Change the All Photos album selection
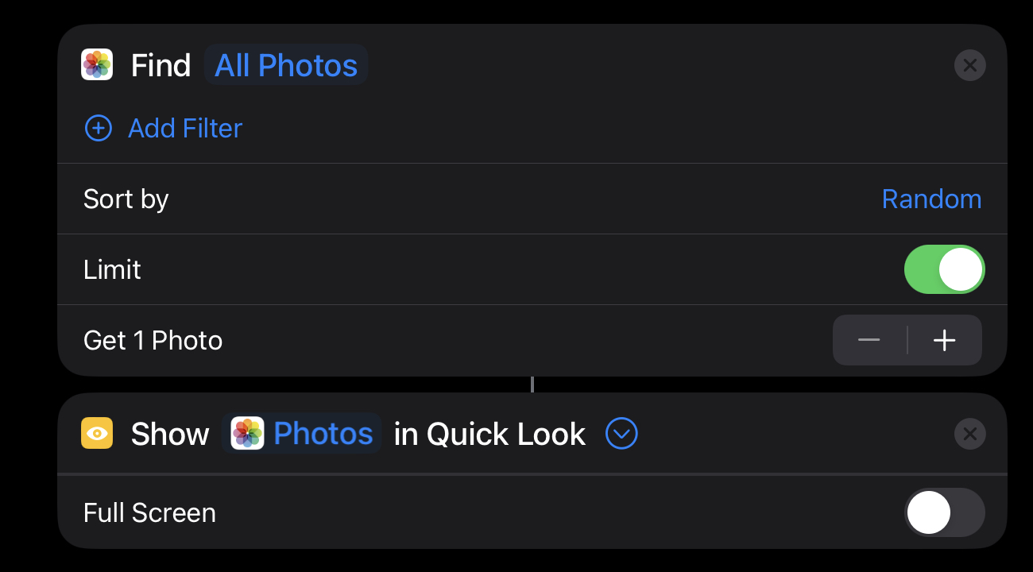 pyautogui.click(x=286, y=65)
